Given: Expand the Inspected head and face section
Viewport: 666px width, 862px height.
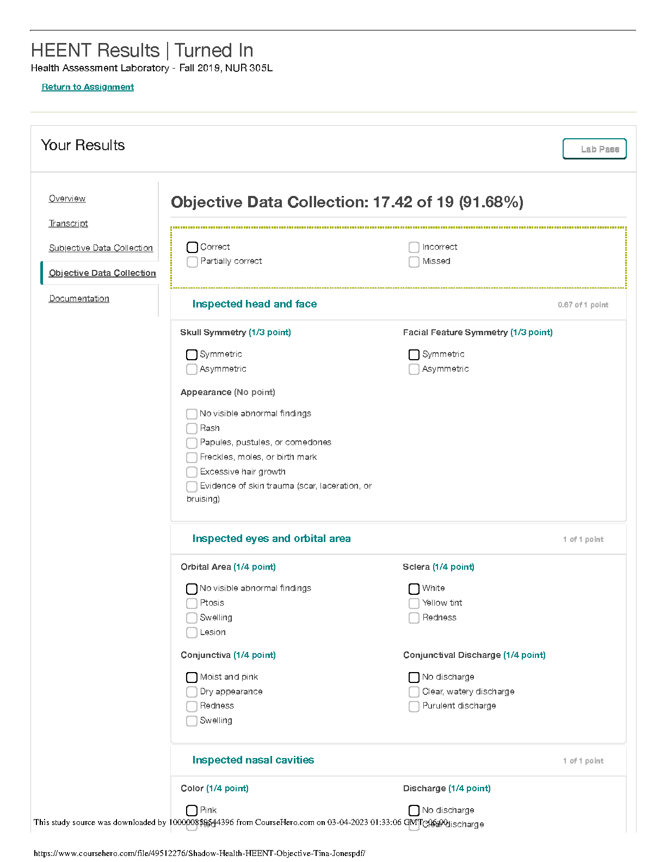Looking at the screenshot, I should pos(254,304).
